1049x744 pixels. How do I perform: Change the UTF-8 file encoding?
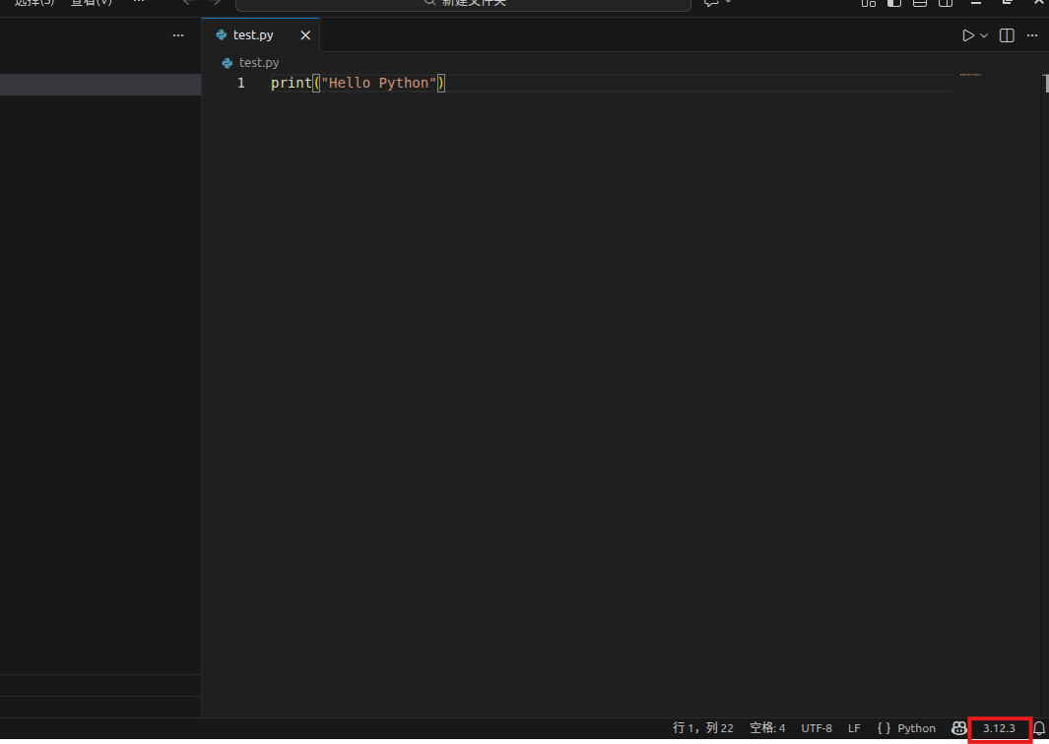(x=817, y=728)
